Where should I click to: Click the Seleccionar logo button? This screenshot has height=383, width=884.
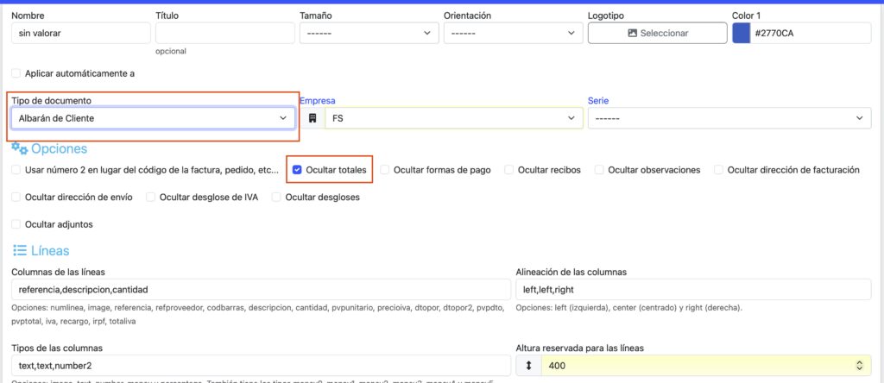[x=657, y=33]
